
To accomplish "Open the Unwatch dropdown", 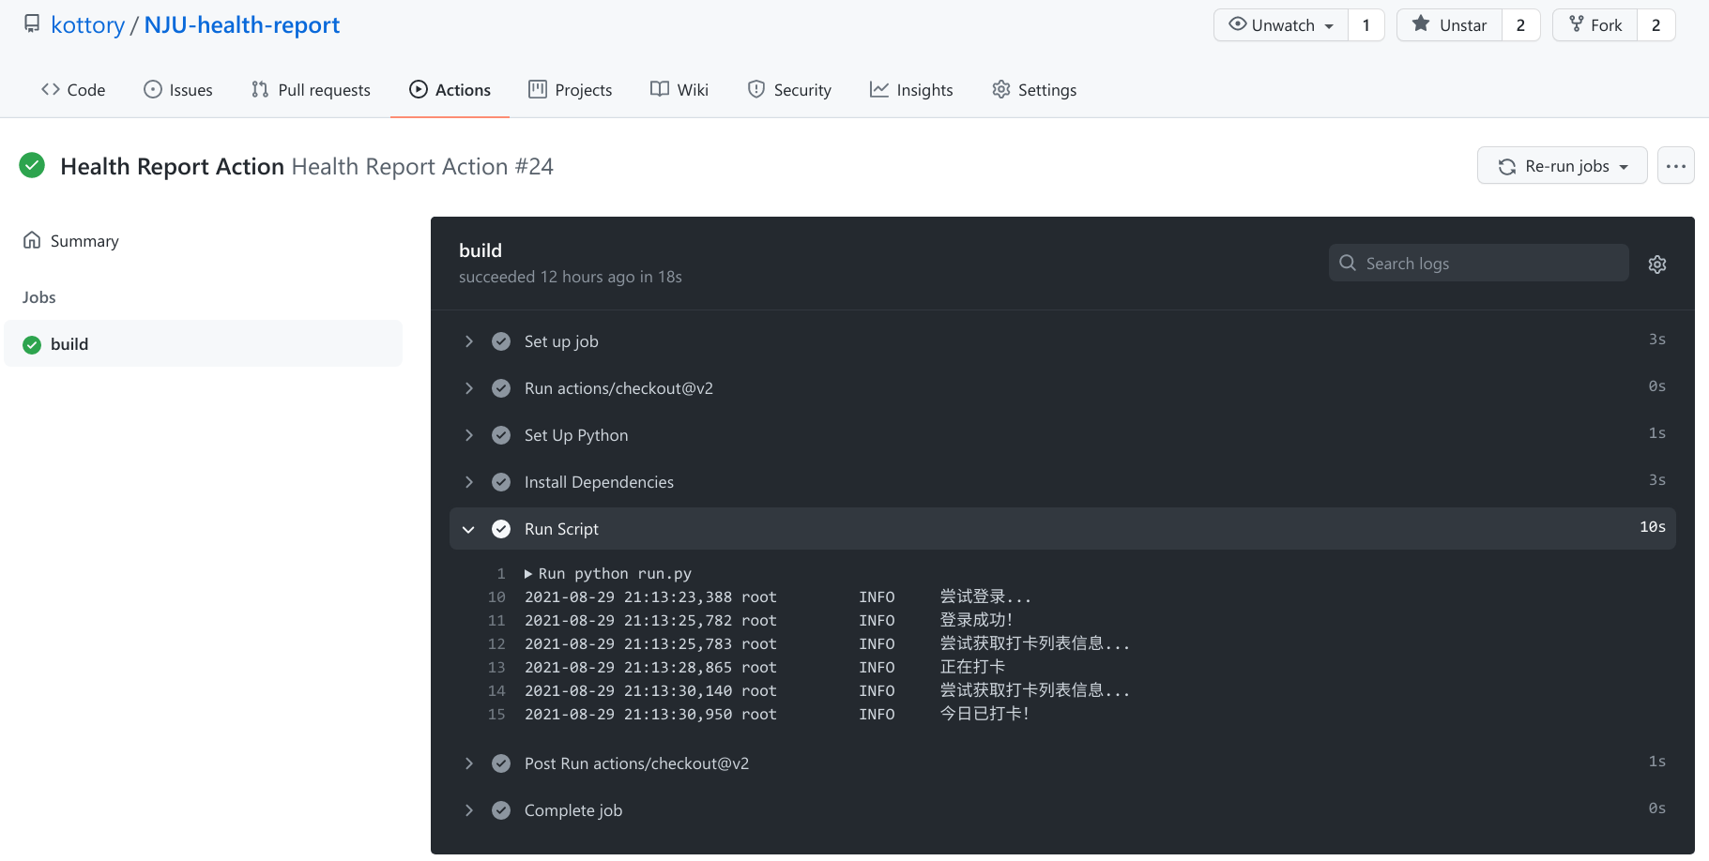I will 1281,25.
